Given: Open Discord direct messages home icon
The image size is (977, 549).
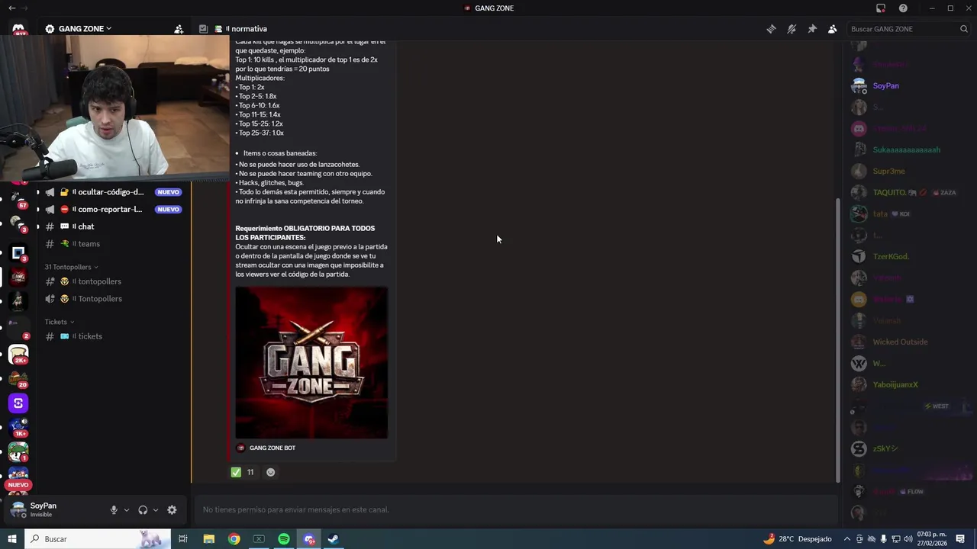Looking at the screenshot, I should (18, 29).
